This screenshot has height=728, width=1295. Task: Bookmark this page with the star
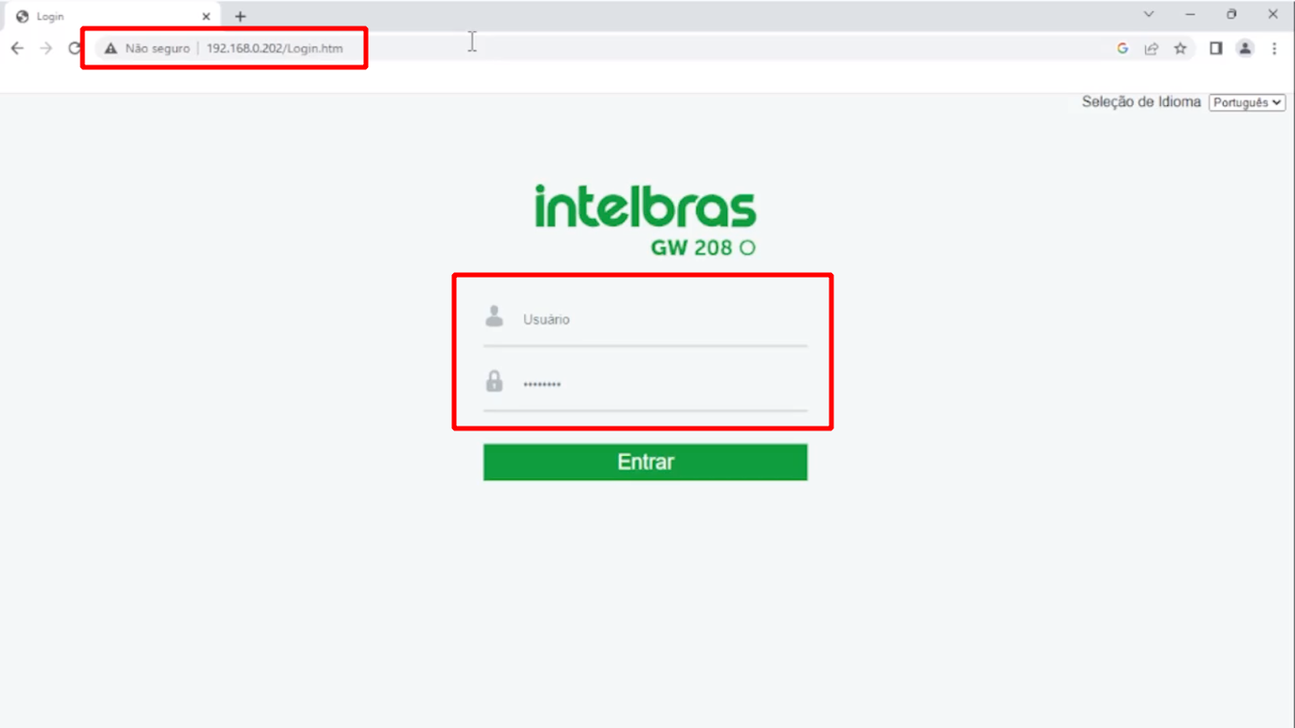(x=1180, y=48)
